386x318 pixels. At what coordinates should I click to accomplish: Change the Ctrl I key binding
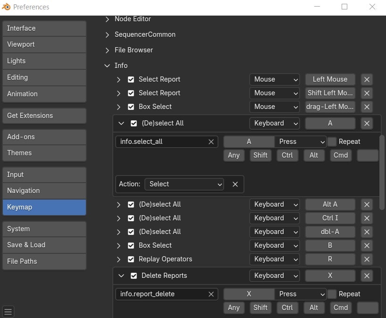pyautogui.click(x=330, y=218)
